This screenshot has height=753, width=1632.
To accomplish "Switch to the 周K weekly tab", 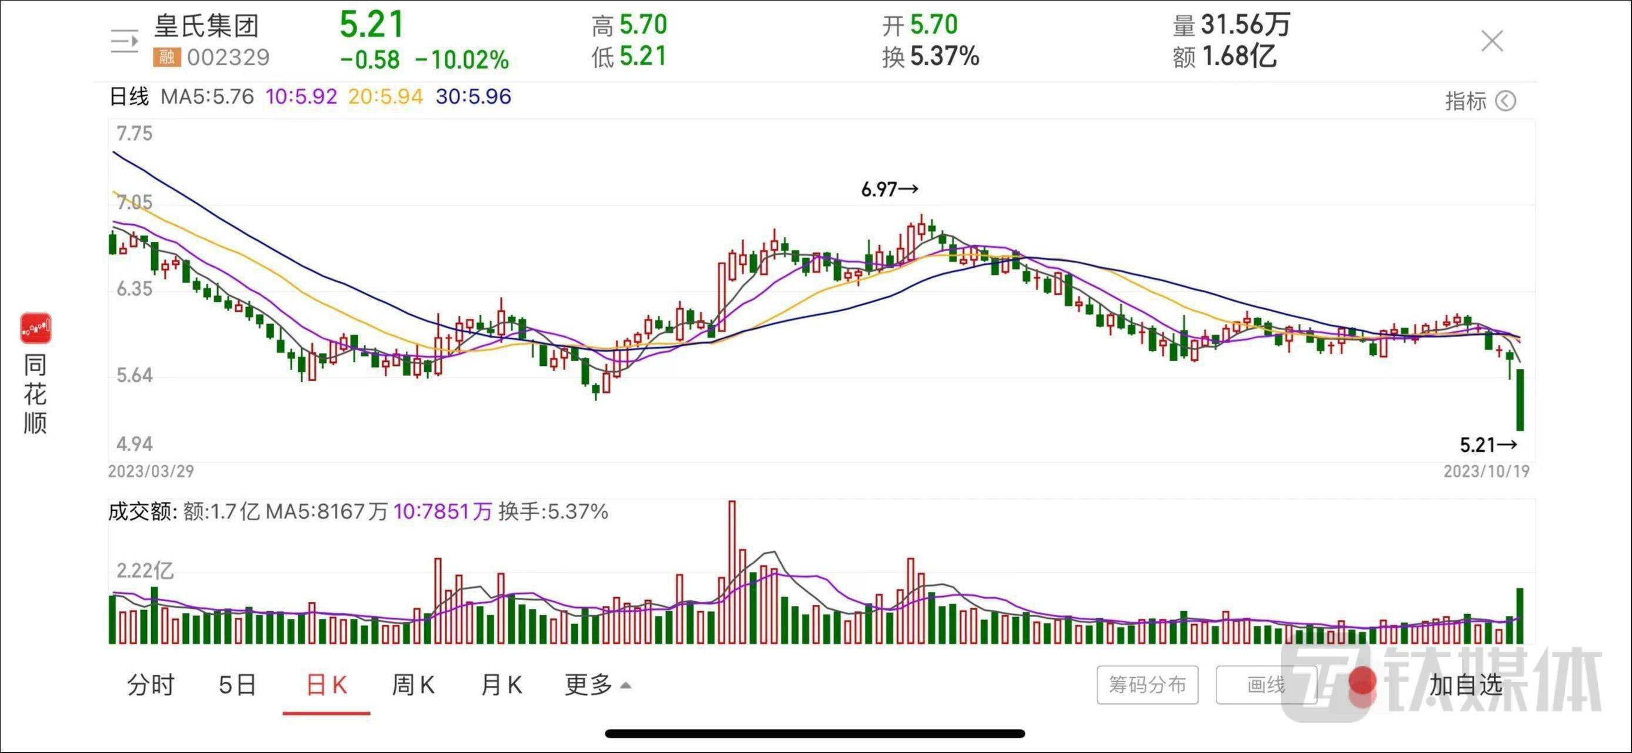I will (x=413, y=685).
